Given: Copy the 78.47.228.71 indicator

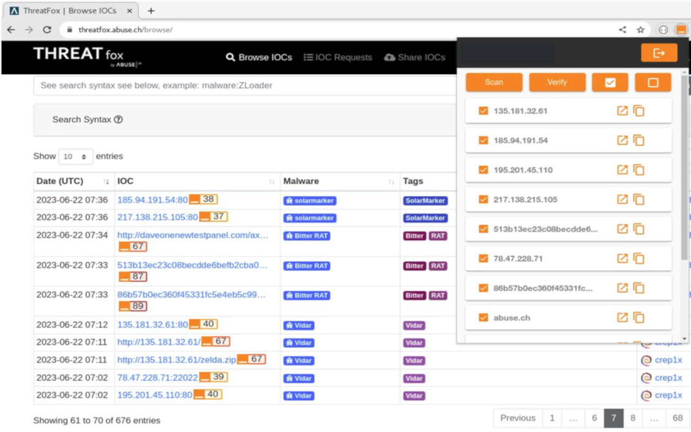Looking at the screenshot, I should [639, 259].
